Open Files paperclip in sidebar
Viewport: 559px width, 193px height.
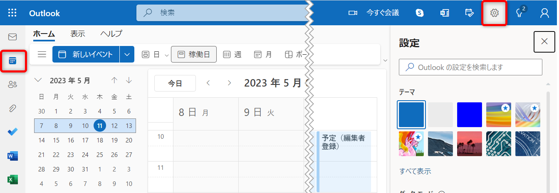click(12, 109)
